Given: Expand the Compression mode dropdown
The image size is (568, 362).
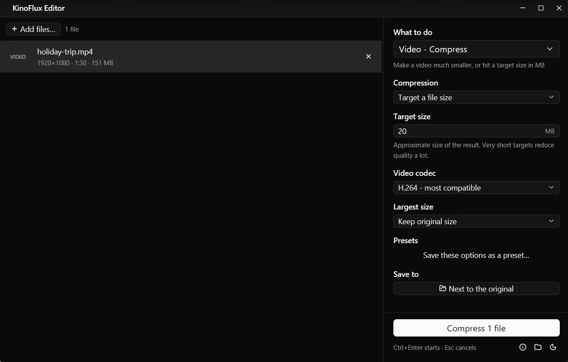Looking at the screenshot, I should click(476, 97).
